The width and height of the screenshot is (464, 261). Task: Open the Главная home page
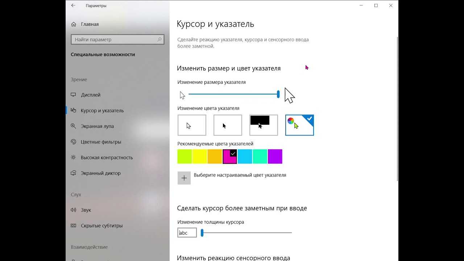[x=85, y=24]
